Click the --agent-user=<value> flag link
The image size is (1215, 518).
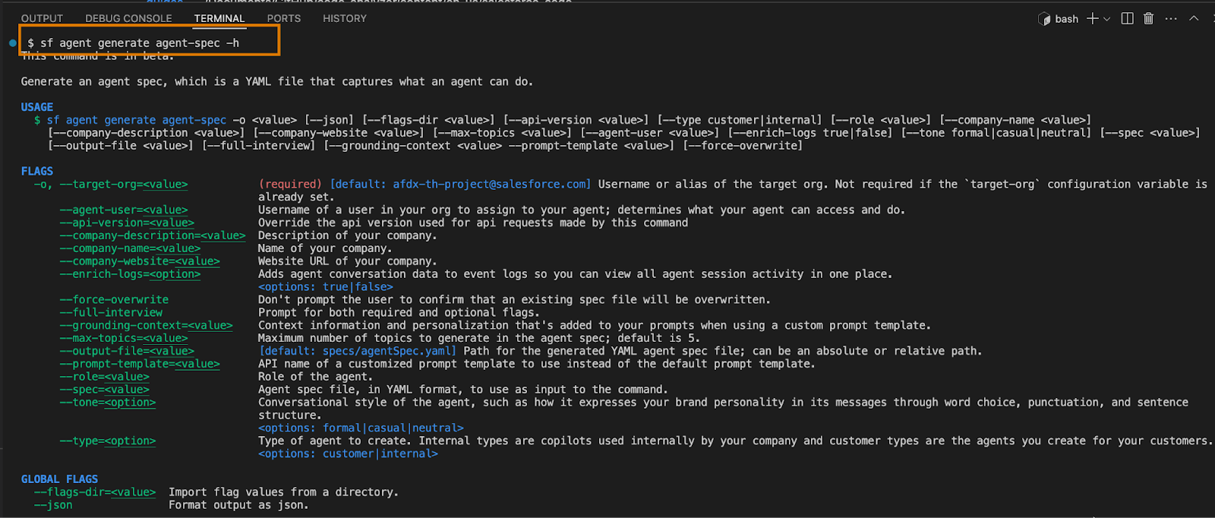pyautogui.click(x=123, y=210)
